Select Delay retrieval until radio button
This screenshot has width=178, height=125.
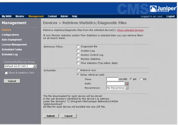(x=78, y=75)
